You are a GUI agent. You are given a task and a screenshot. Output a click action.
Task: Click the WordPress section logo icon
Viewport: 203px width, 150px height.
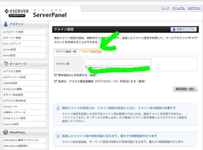(6, 132)
